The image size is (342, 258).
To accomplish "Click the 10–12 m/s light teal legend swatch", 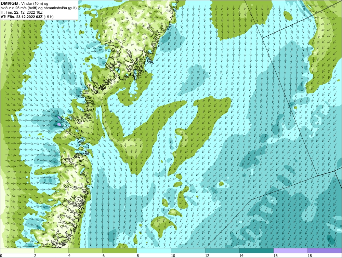I will click(188, 250).
